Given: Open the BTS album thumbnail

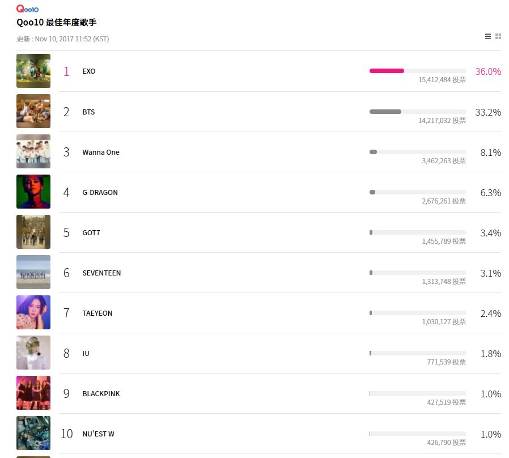Looking at the screenshot, I should [x=33, y=111].
